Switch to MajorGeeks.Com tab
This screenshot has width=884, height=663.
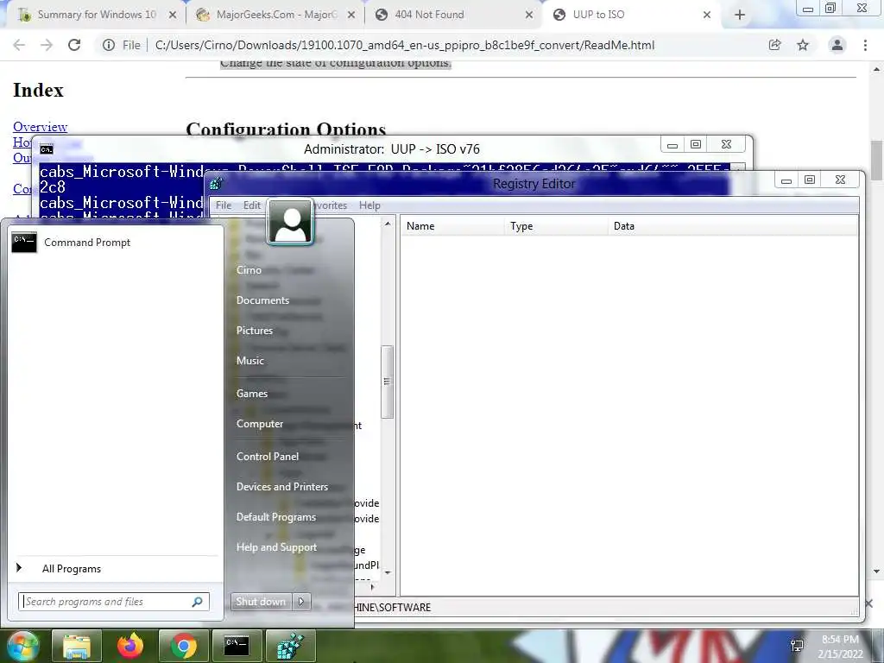(x=276, y=15)
